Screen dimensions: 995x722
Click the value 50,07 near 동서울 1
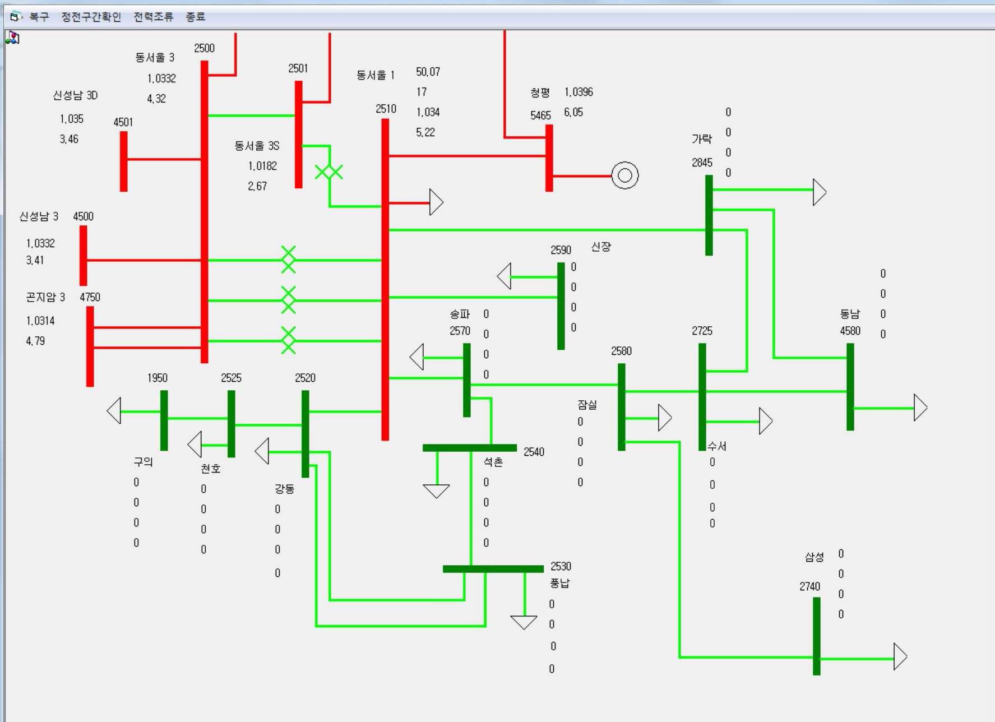point(428,72)
